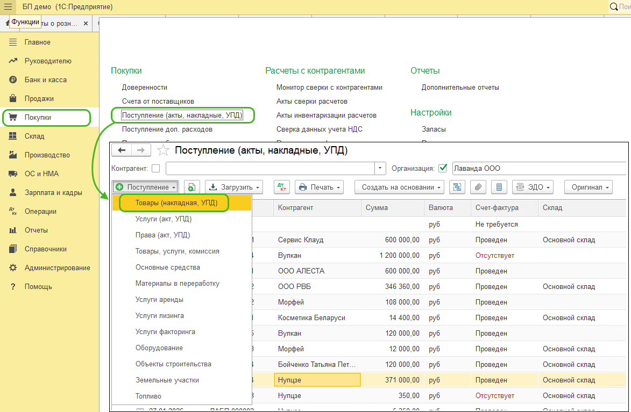The height and width of the screenshot is (412, 631).
Task: Uncheck the Организация filter checkbox
Action: click(x=443, y=169)
